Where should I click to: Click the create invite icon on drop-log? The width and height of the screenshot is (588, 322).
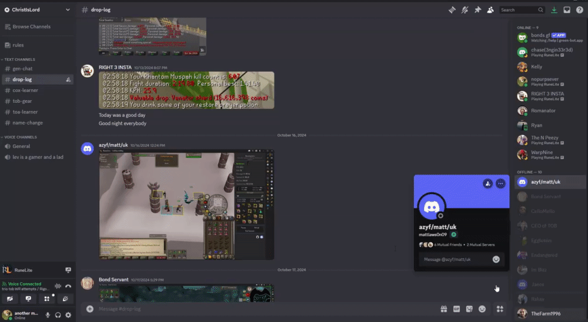point(68,79)
